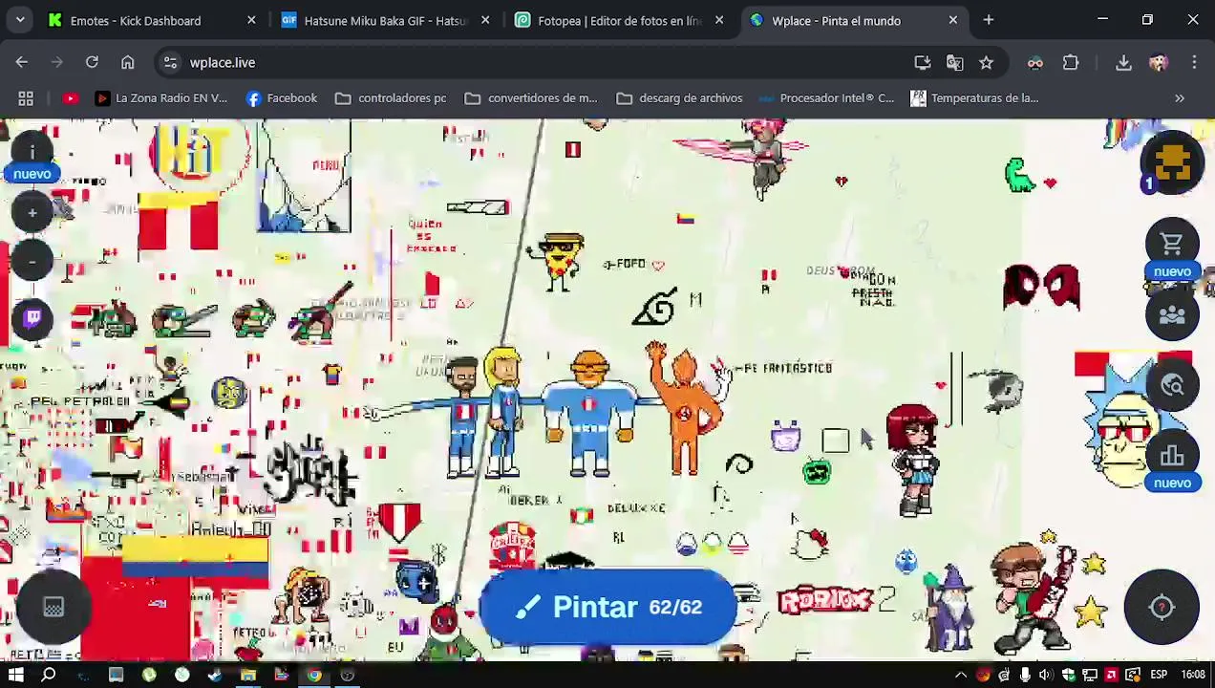Open the Windows Start menu
1215x688 pixels.
pos(15,675)
